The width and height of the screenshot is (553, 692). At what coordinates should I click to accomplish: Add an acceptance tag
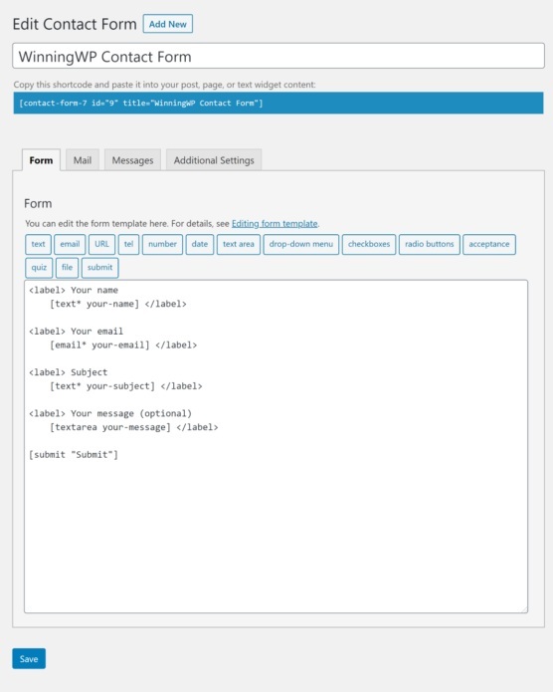489,244
